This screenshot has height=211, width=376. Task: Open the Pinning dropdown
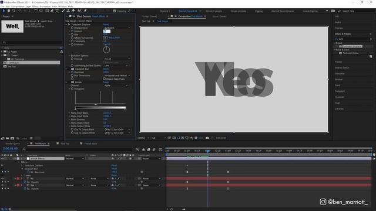coord(117,59)
